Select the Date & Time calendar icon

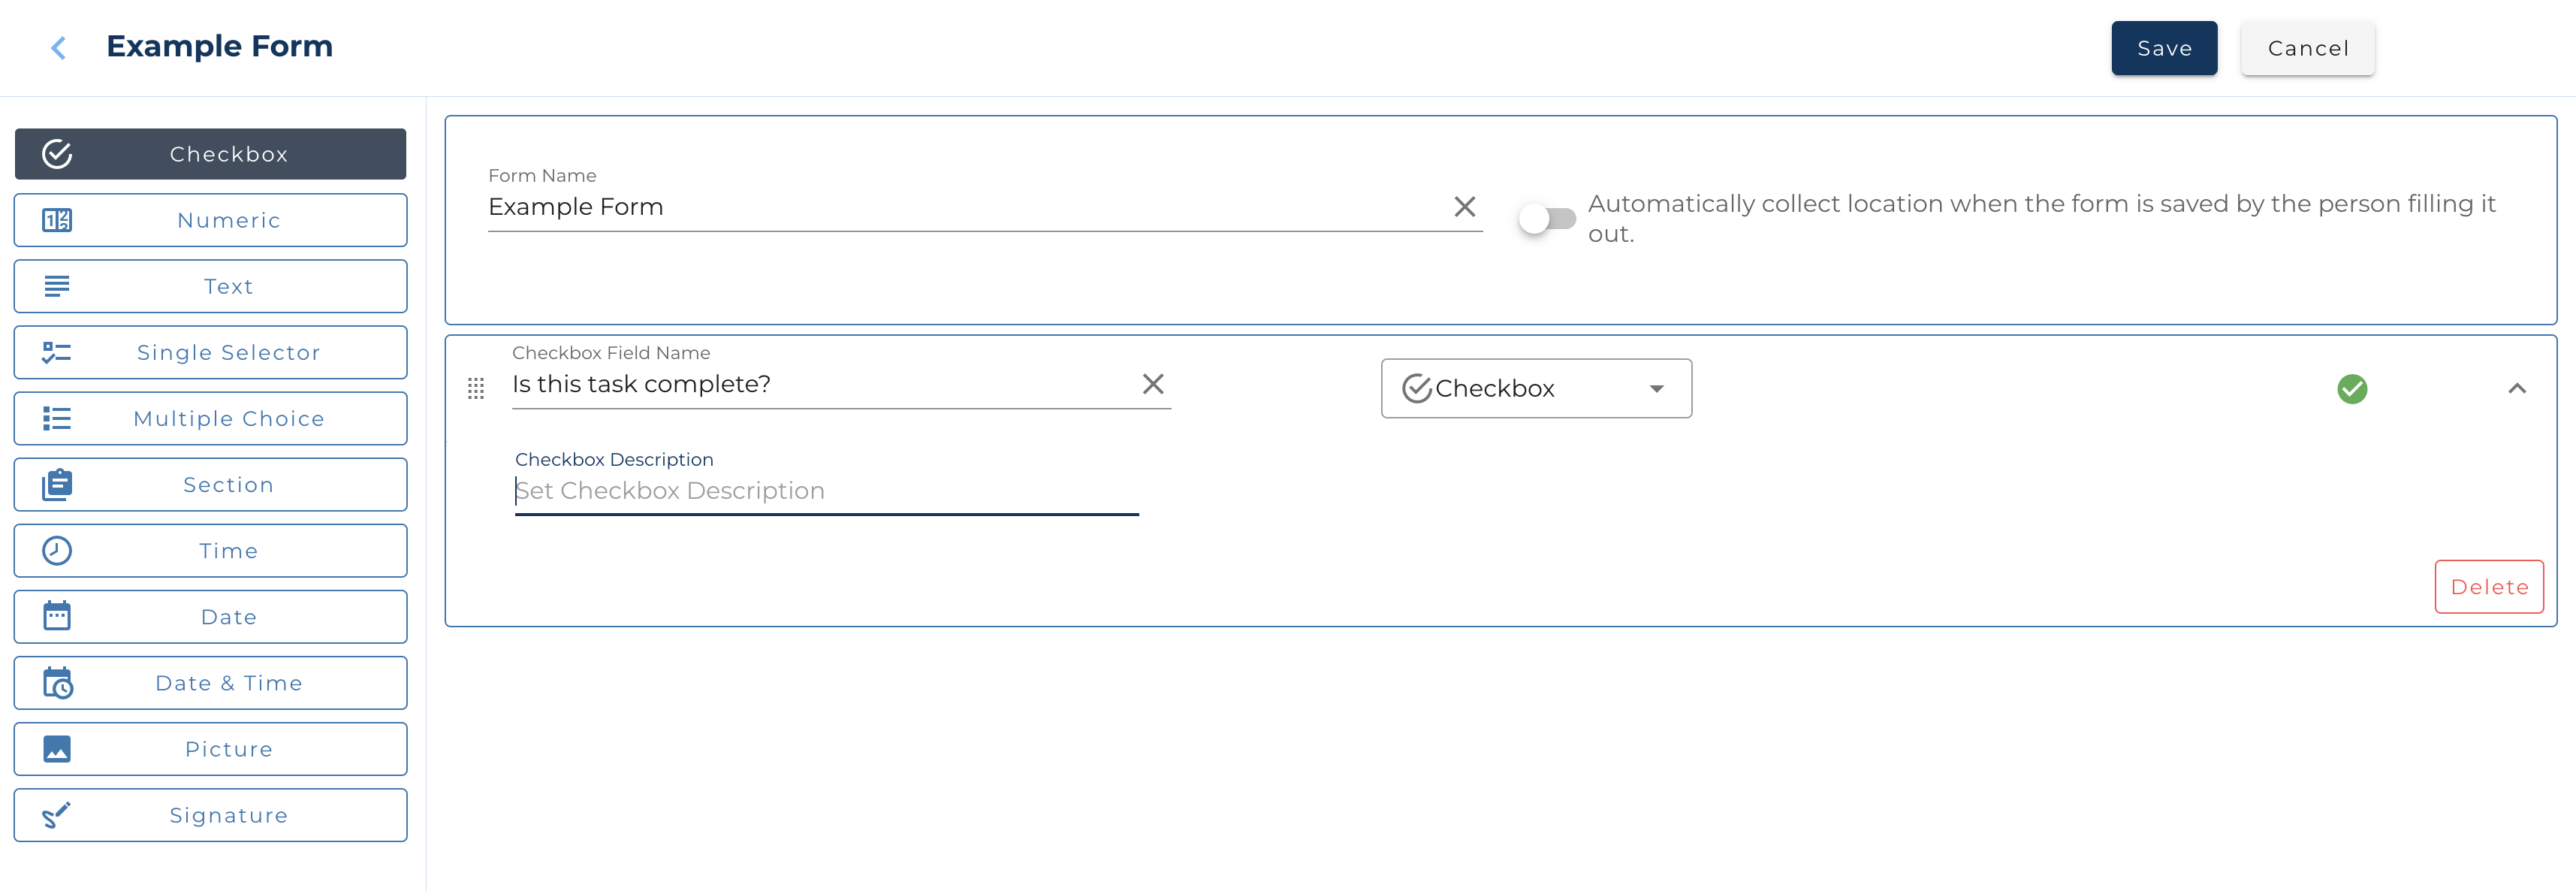(x=57, y=683)
